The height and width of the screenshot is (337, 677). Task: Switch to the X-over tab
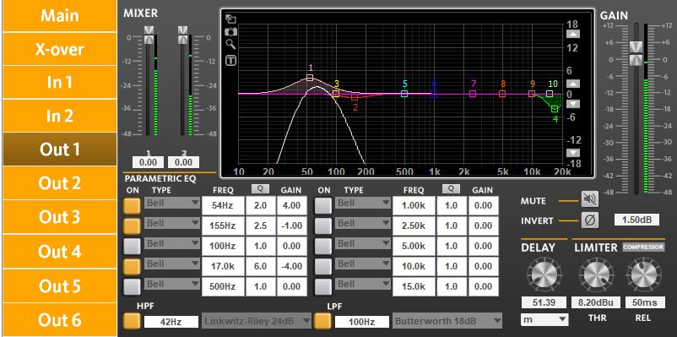pos(60,49)
